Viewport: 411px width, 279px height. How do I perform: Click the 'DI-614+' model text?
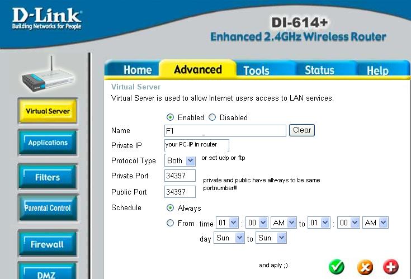coord(300,22)
